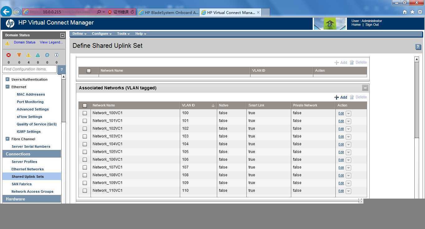Open the Configure menu
This screenshot has height=229, width=425.
pos(101,34)
